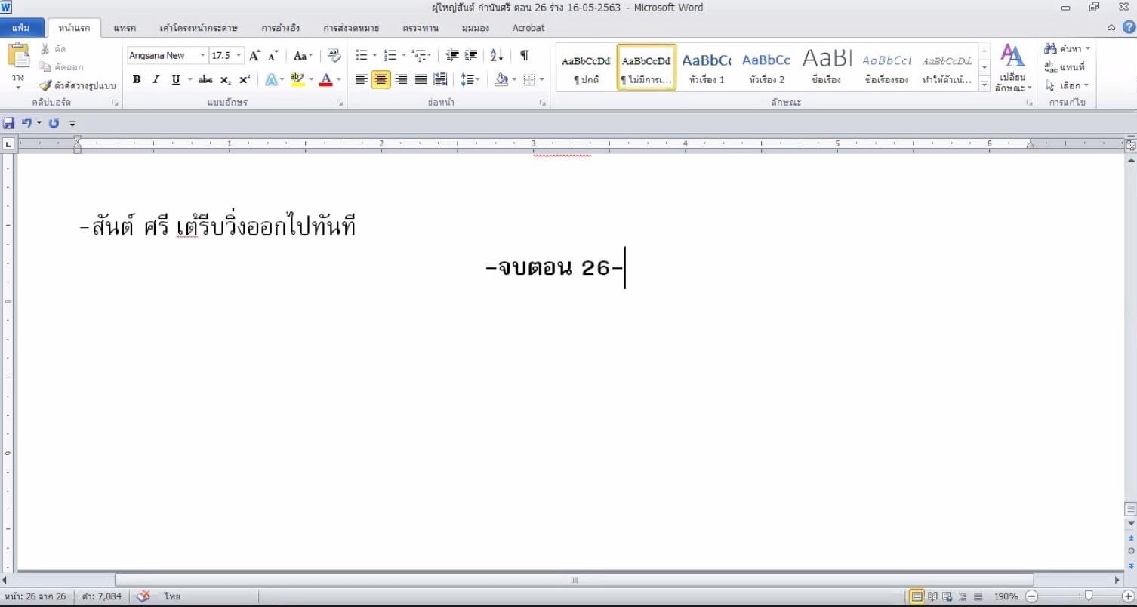Click the Shrink Font icon

[273, 56]
